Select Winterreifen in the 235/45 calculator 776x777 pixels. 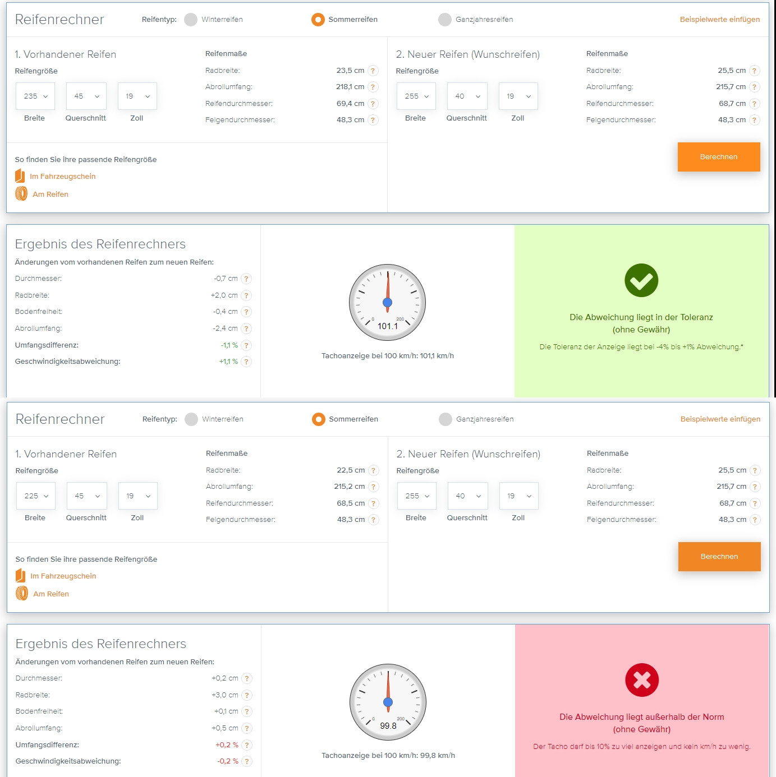click(191, 20)
